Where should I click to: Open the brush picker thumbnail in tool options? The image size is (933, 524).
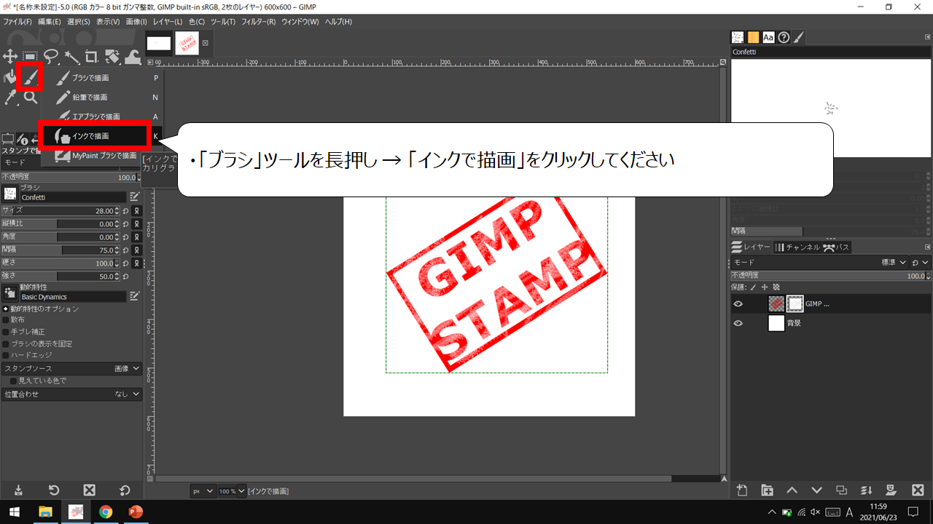tap(10, 194)
